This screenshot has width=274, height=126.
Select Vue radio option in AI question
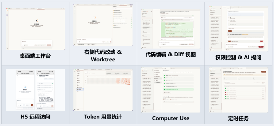coord(229,17)
